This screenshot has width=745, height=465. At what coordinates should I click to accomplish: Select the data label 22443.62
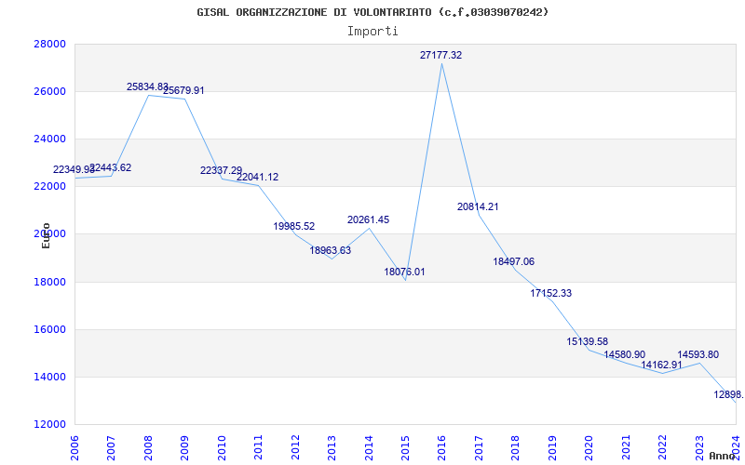pyautogui.click(x=111, y=167)
